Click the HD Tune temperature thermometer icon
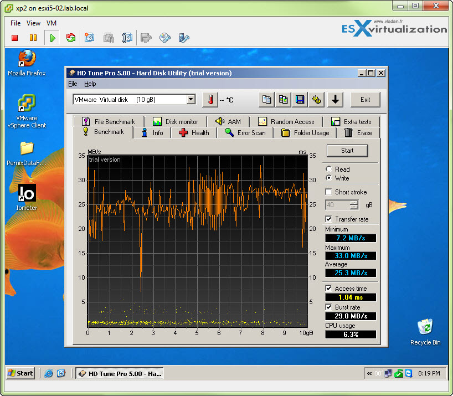453x396 pixels. tap(210, 100)
